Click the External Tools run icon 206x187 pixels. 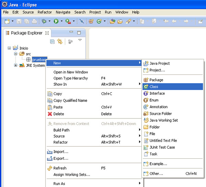[x=68, y=21]
